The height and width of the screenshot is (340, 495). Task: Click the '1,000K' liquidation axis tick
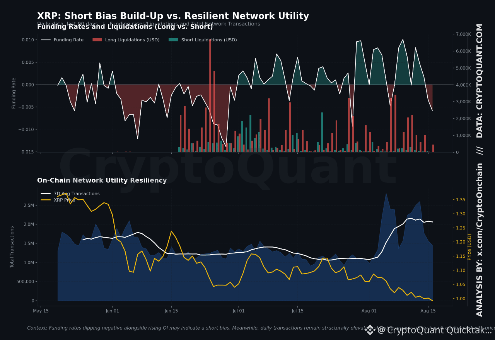(x=464, y=135)
